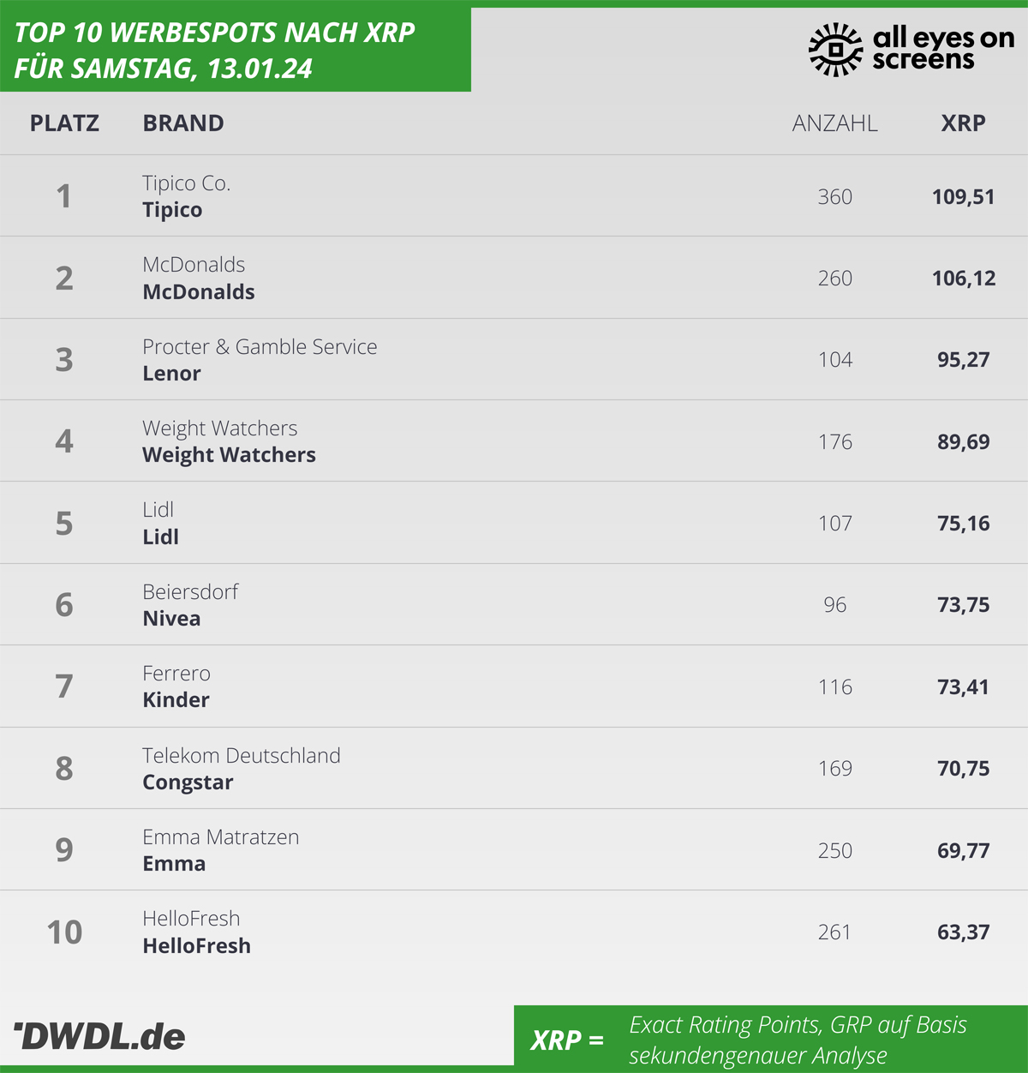Click the XRP value 109,51

click(964, 197)
